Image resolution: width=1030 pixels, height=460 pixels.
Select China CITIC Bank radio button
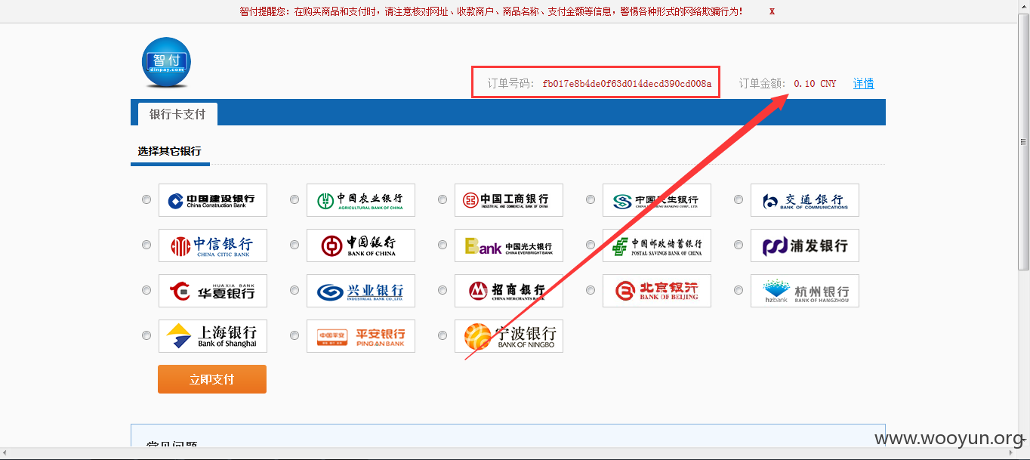[x=146, y=245]
